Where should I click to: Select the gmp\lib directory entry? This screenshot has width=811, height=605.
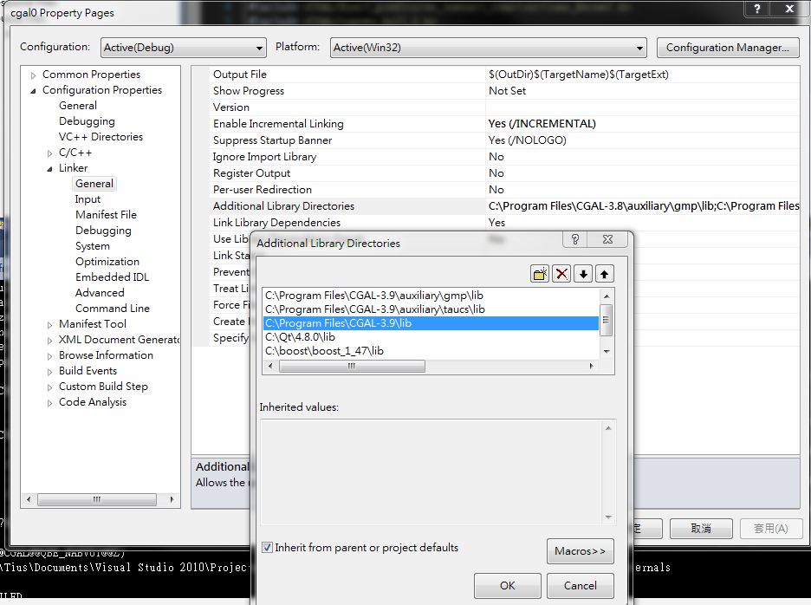click(431, 296)
